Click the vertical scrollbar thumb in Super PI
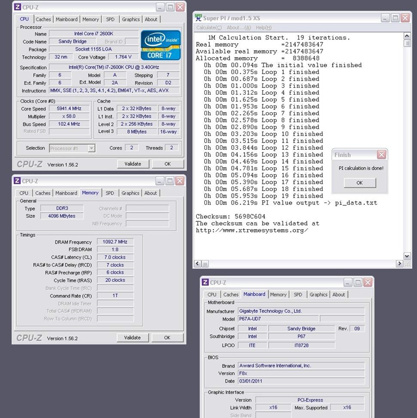 (x=407, y=43)
